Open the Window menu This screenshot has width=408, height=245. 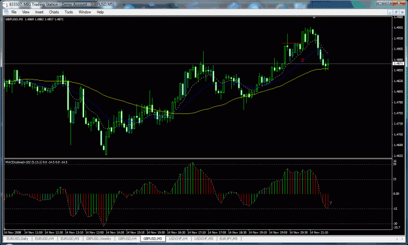coord(85,12)
